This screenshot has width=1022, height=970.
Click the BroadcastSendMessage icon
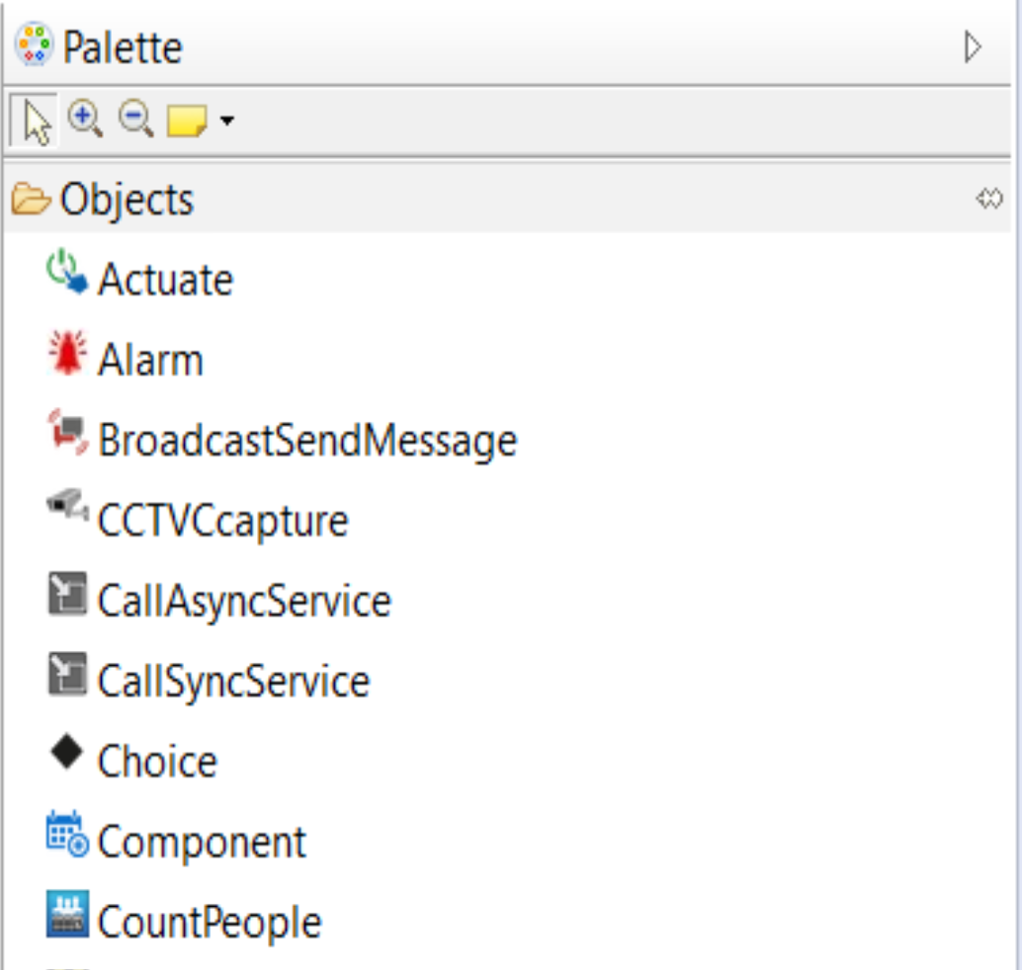click(67, 434)
